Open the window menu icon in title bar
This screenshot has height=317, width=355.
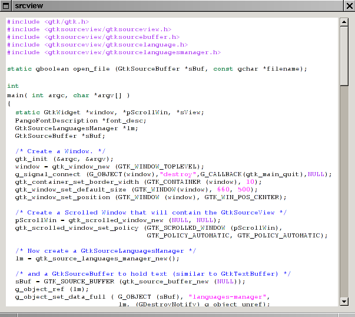click(6, 6)
